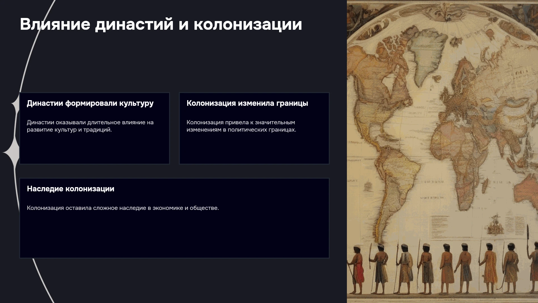Viewport: 538px width, 303px height.
Task: Click the heading Династии формировали культуру
Action: click(x=90, y=103)
